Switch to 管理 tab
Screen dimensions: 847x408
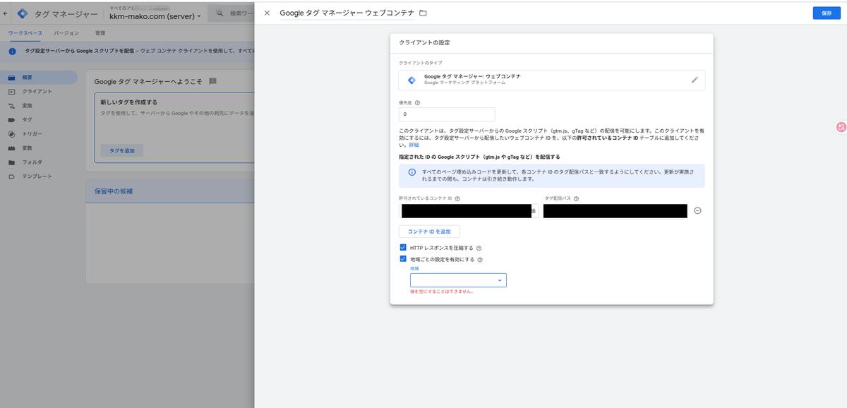tap(100, 33)
